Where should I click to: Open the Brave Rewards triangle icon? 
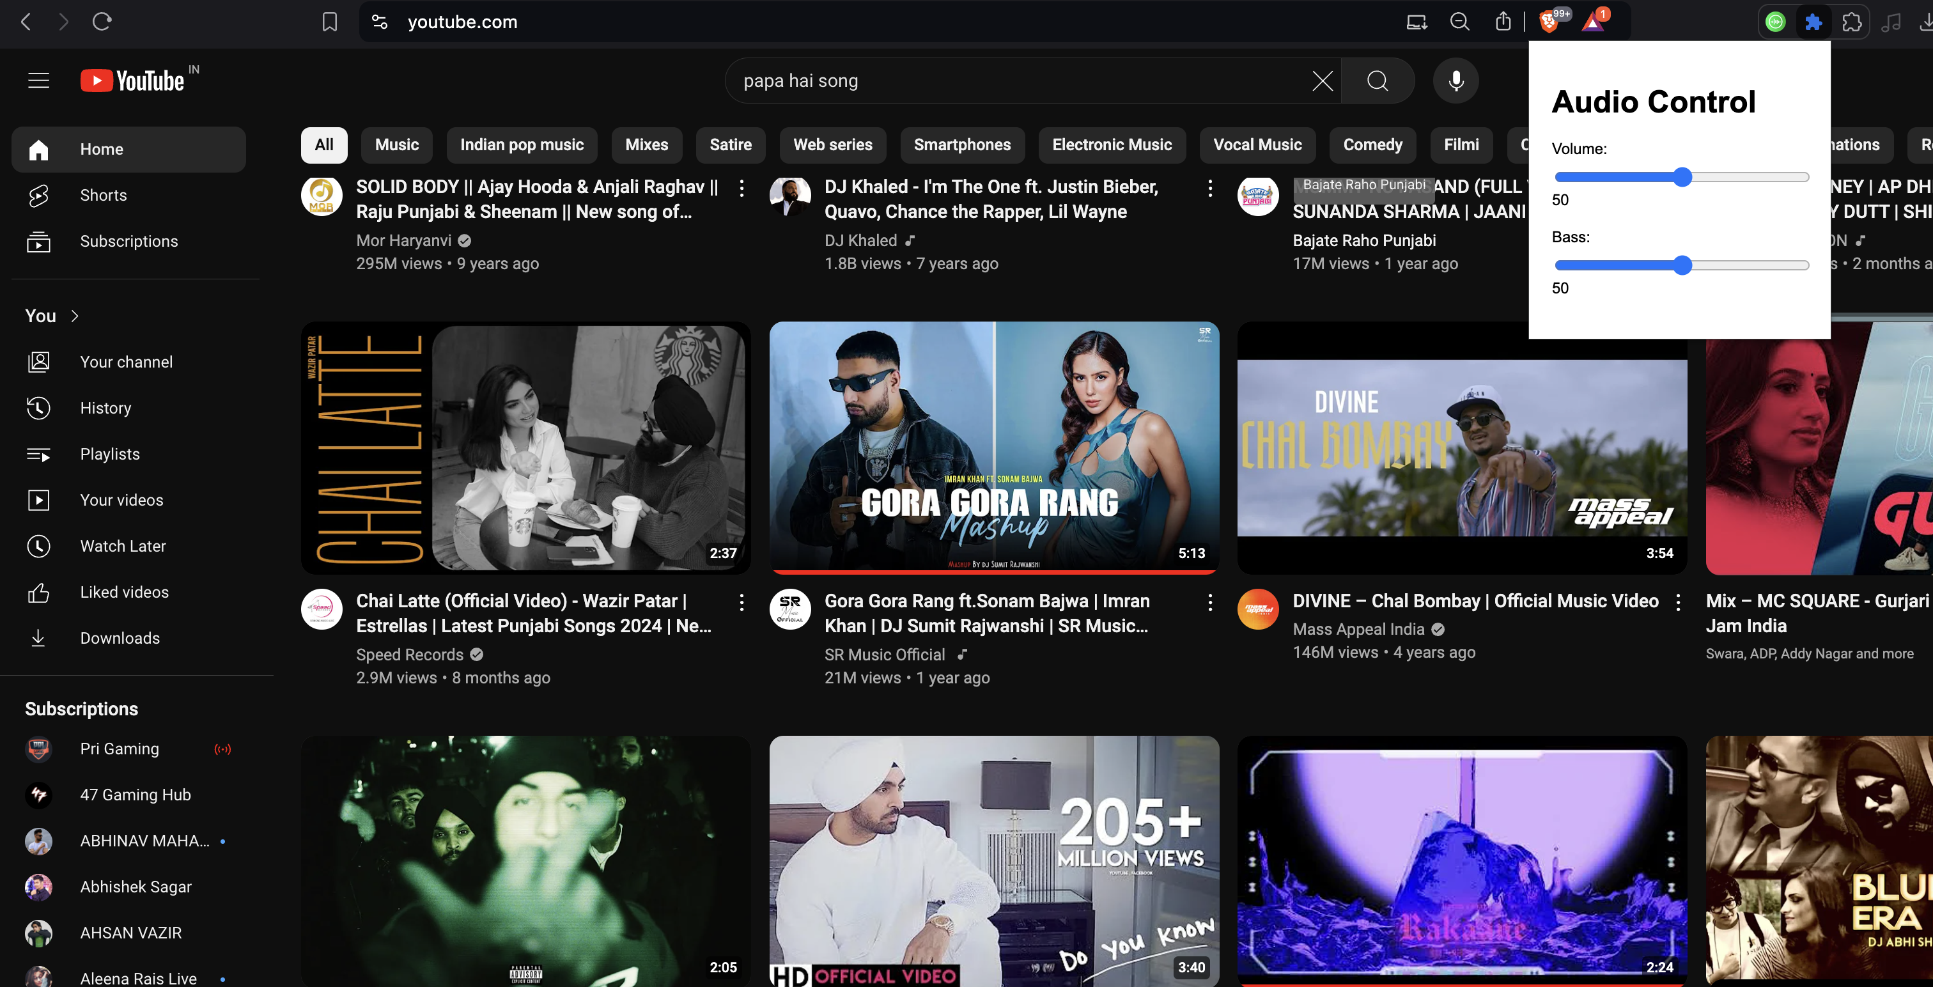[x=1592, y=22]
